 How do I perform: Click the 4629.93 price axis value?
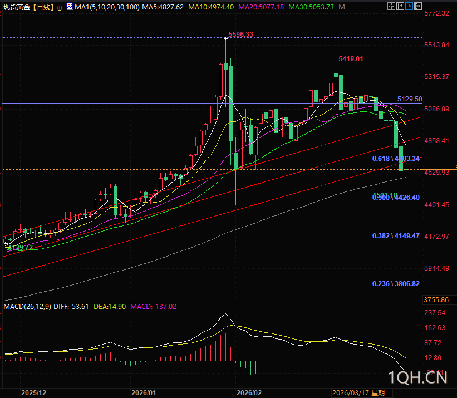click(x=436, y=173)
